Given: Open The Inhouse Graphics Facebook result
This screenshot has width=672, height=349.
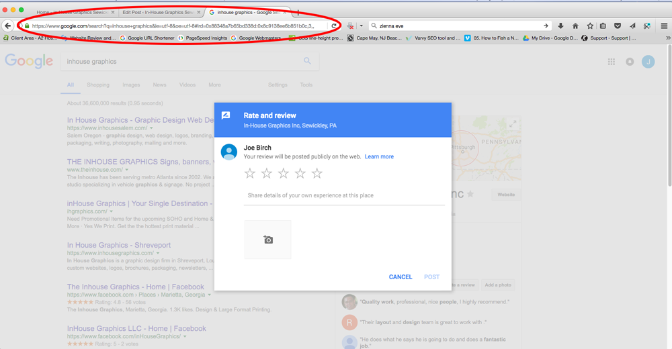Looking at the screenshot, I should 136,287.
